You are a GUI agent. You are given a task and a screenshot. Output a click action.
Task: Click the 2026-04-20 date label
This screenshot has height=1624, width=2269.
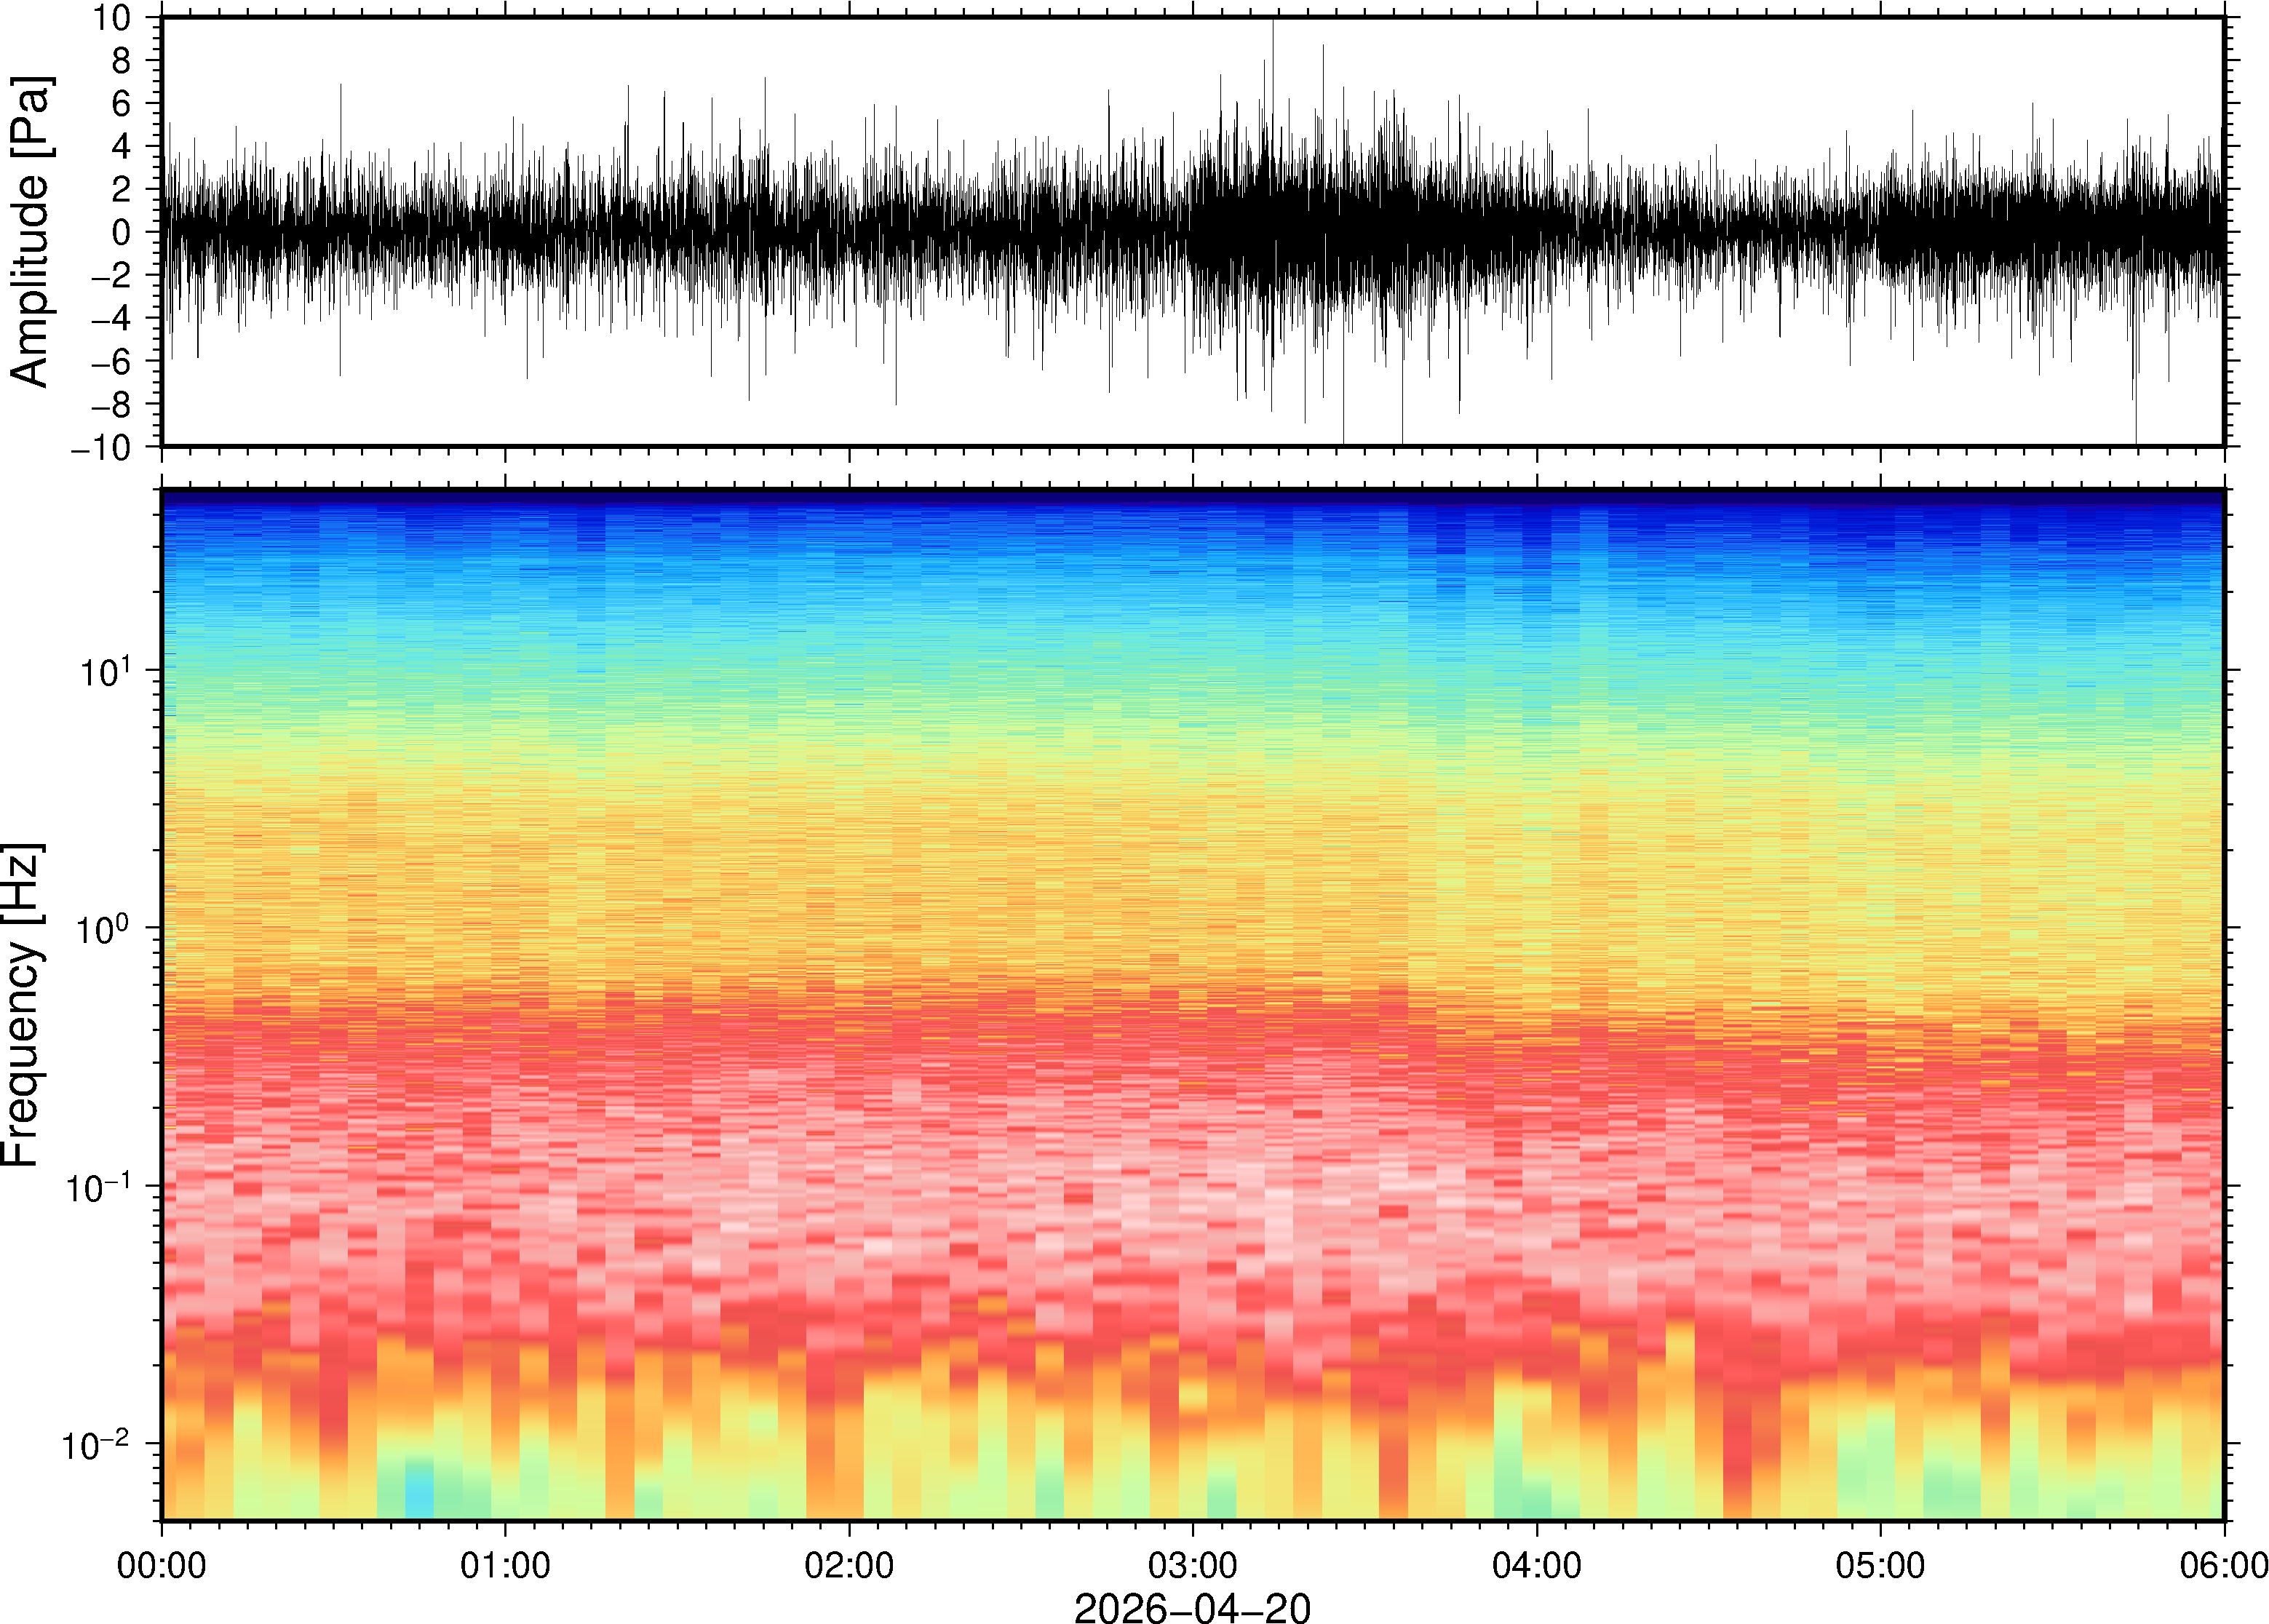click(x=1192, y=1608)
